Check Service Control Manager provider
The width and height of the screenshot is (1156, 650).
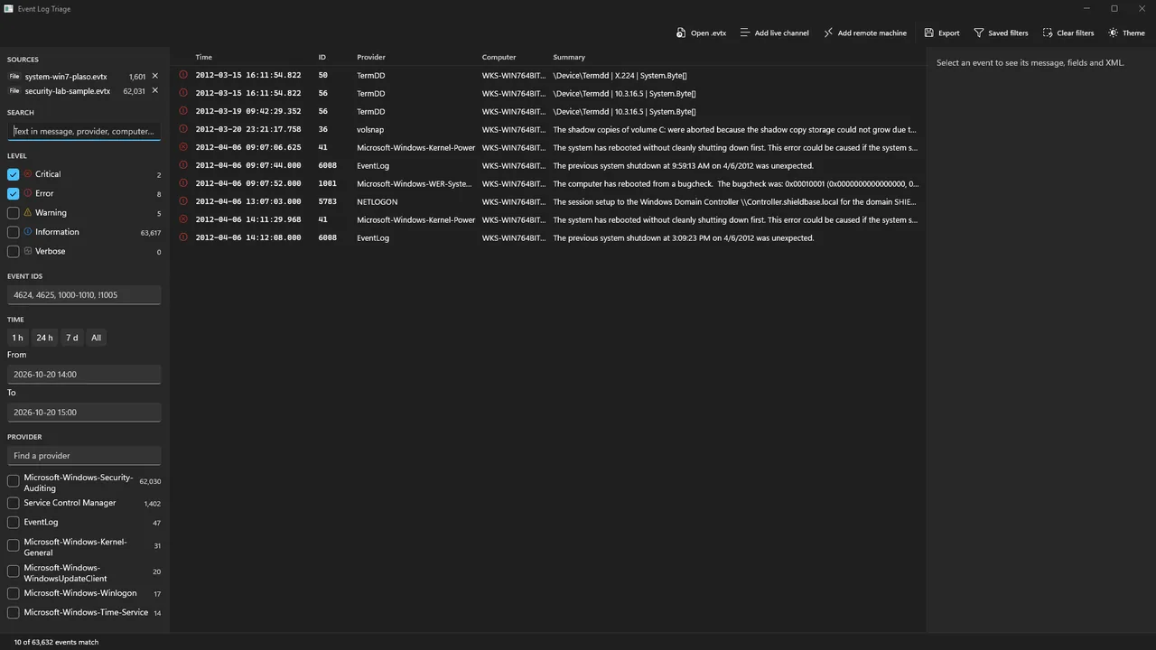14,503
